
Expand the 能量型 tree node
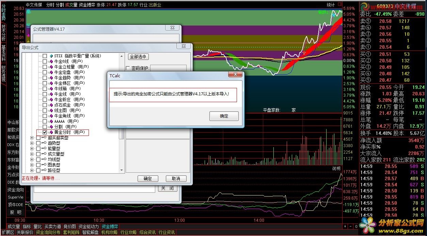tap(32, 148)
